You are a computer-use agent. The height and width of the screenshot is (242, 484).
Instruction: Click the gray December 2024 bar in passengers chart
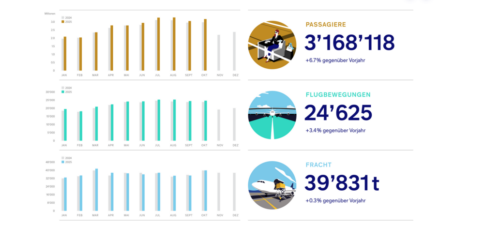[x=234, y=51]
